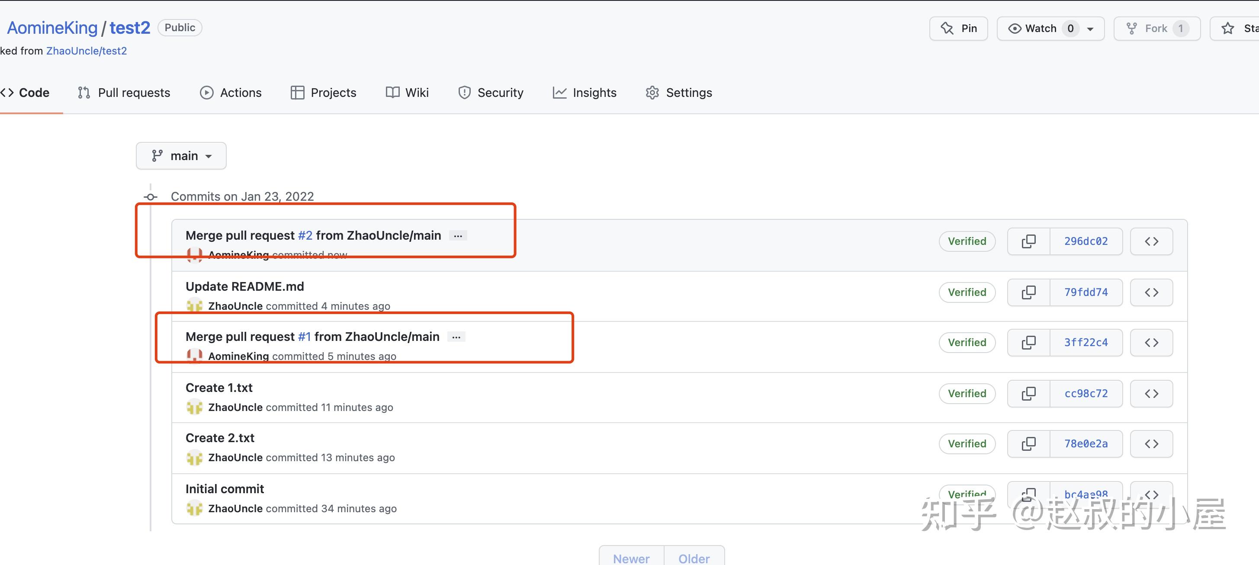Expand Watch notification options arrow
The height and width of the screenshot is (565, 1259).
(1090, 29)
